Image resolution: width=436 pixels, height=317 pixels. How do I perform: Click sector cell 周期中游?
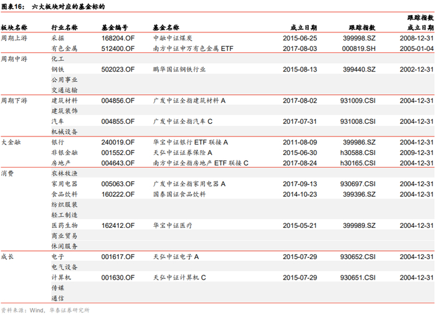pos(14,59)
